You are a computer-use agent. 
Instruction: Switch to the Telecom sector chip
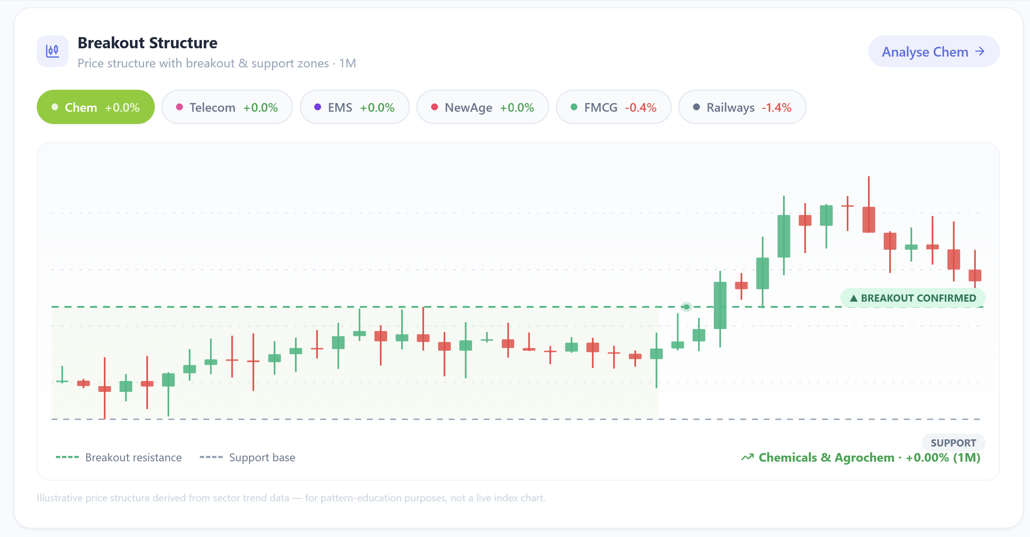click(227, 107)
